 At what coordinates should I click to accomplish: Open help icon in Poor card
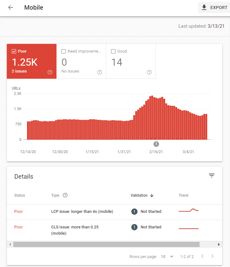pyautogui.click(x=50, y=72)
